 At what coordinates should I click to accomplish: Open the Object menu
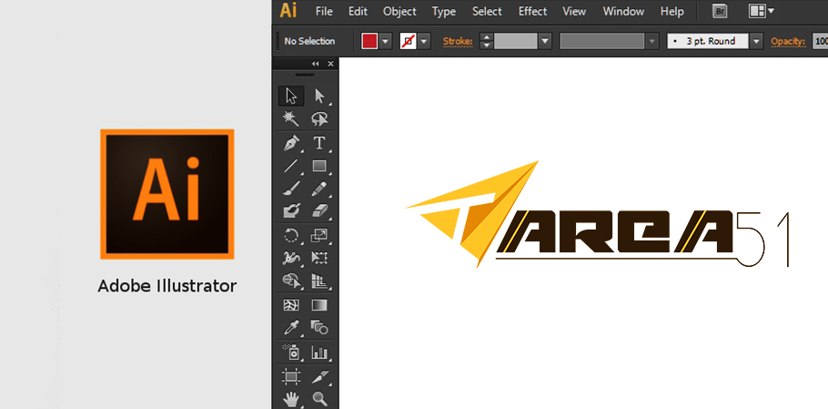399,12
